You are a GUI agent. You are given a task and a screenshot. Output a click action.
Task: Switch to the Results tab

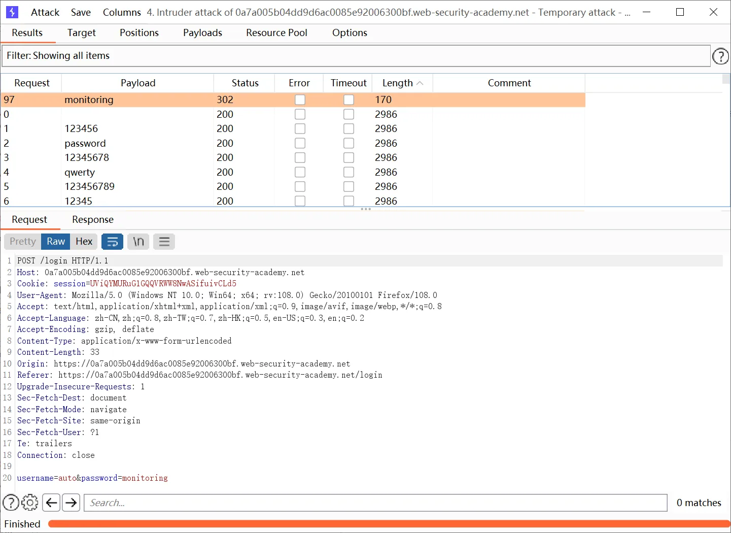coord(27,32)
